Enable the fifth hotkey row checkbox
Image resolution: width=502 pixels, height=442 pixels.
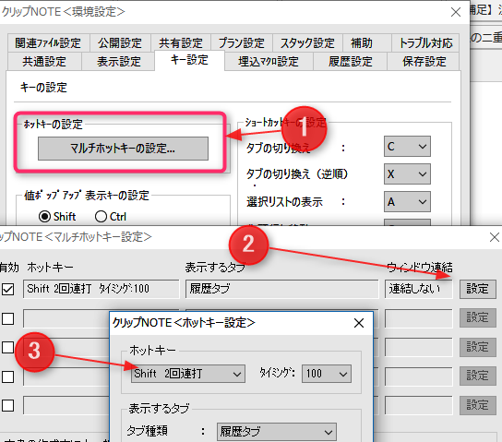click(x=7, y=405)
